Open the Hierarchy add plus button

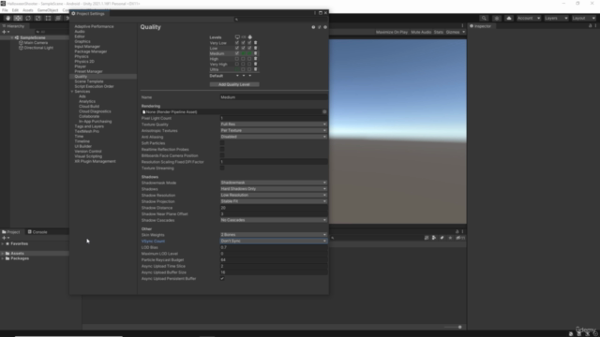[x=6, y=32]
